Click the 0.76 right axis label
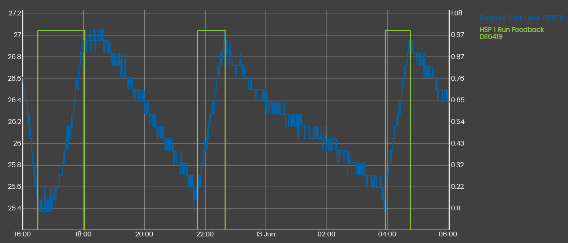The image size is (568, 243). coord(456,78)
